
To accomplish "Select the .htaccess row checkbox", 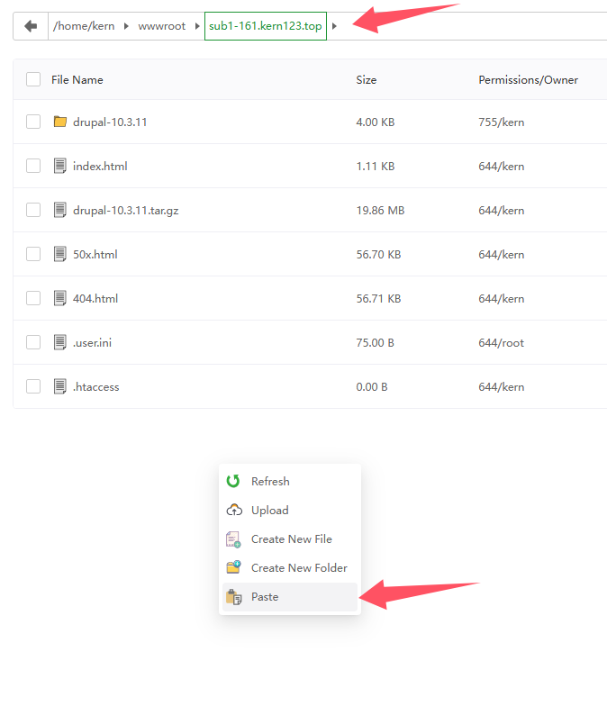I will pos(33,386).
